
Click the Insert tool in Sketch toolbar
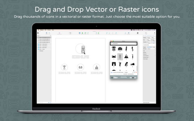[38, 33]
